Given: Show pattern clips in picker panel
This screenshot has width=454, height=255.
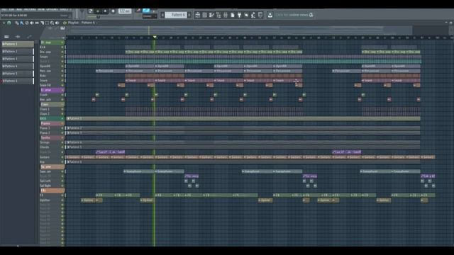Looking at the screenshot, I should (x=6, y=37).
